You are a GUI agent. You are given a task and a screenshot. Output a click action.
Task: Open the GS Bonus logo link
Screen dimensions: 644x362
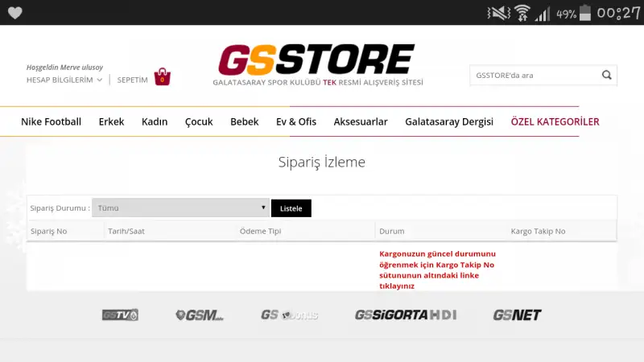290,315
